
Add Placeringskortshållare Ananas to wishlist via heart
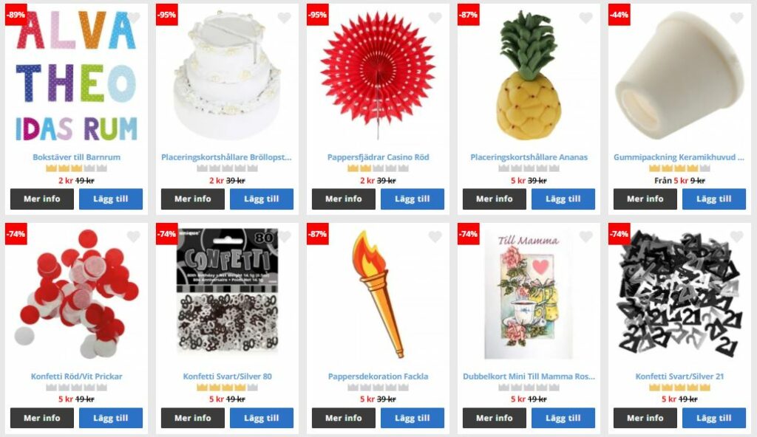(585, 18)
